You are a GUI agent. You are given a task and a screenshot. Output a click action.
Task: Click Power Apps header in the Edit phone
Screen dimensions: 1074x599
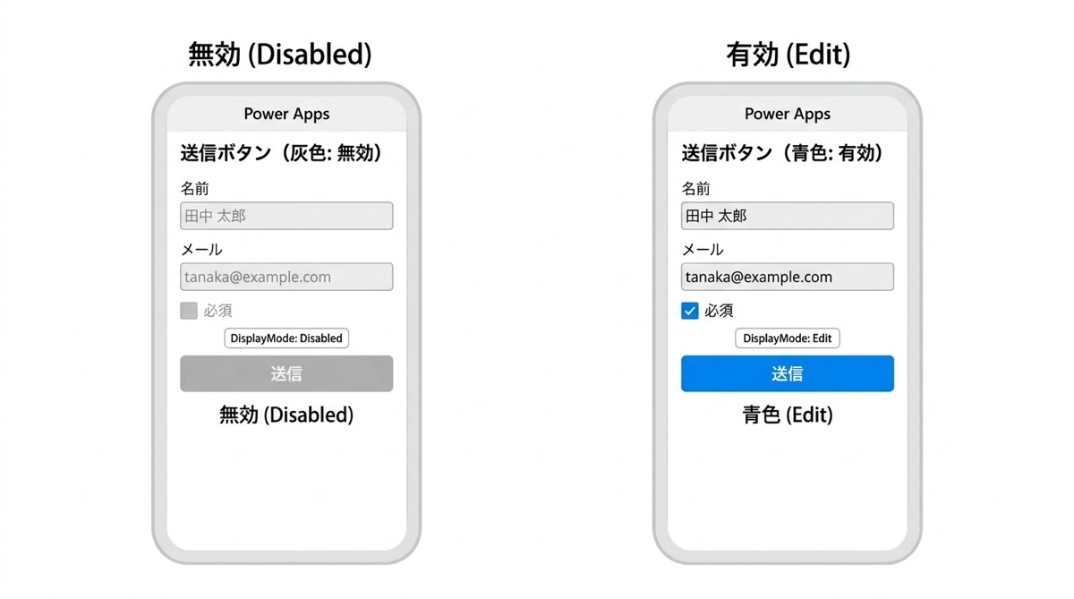788,114
